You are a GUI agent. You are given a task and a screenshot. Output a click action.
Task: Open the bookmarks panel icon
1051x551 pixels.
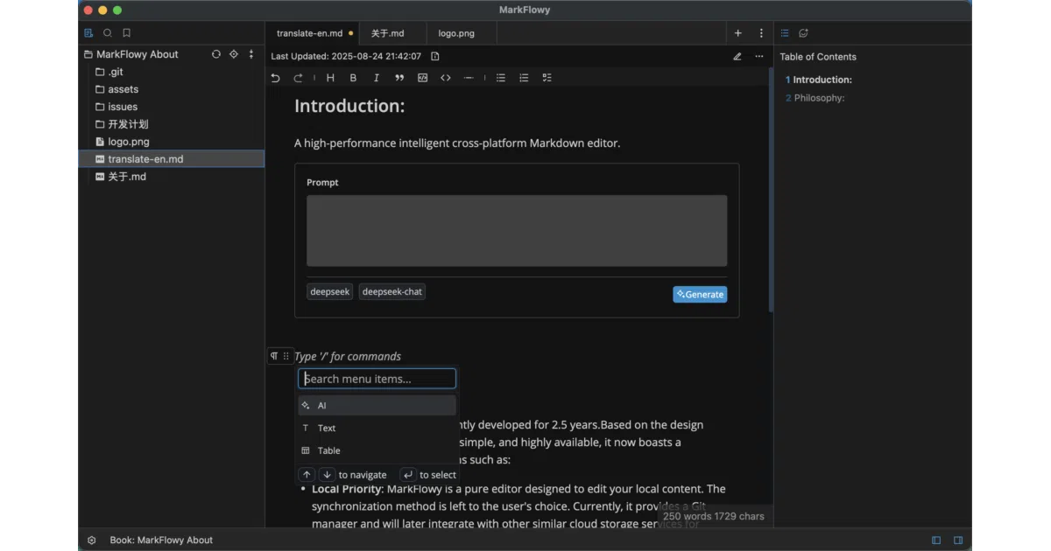point(127,33)
